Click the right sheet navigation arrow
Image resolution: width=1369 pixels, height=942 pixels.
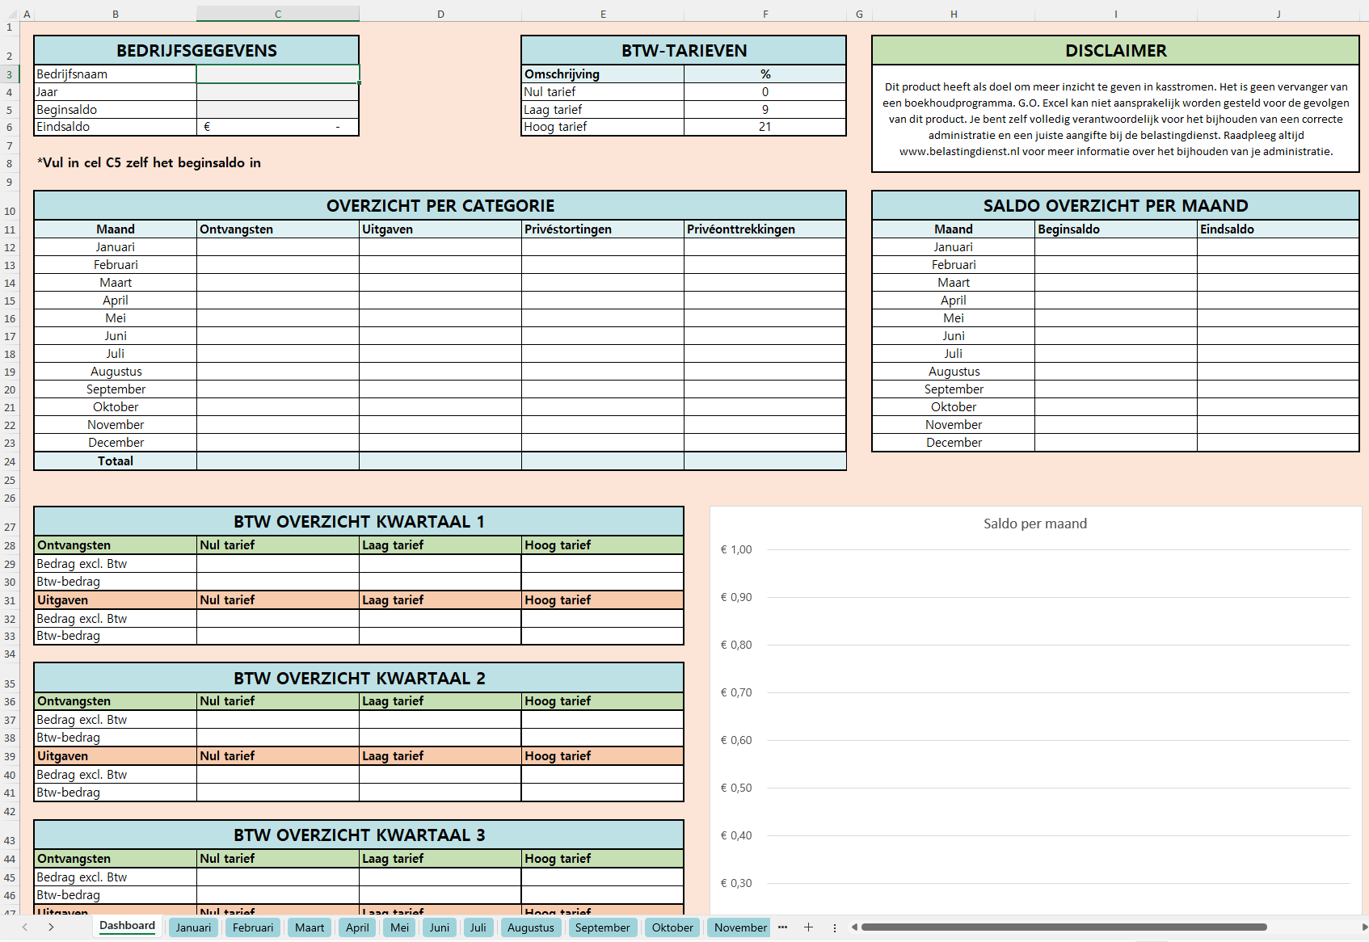pos(52,927)
